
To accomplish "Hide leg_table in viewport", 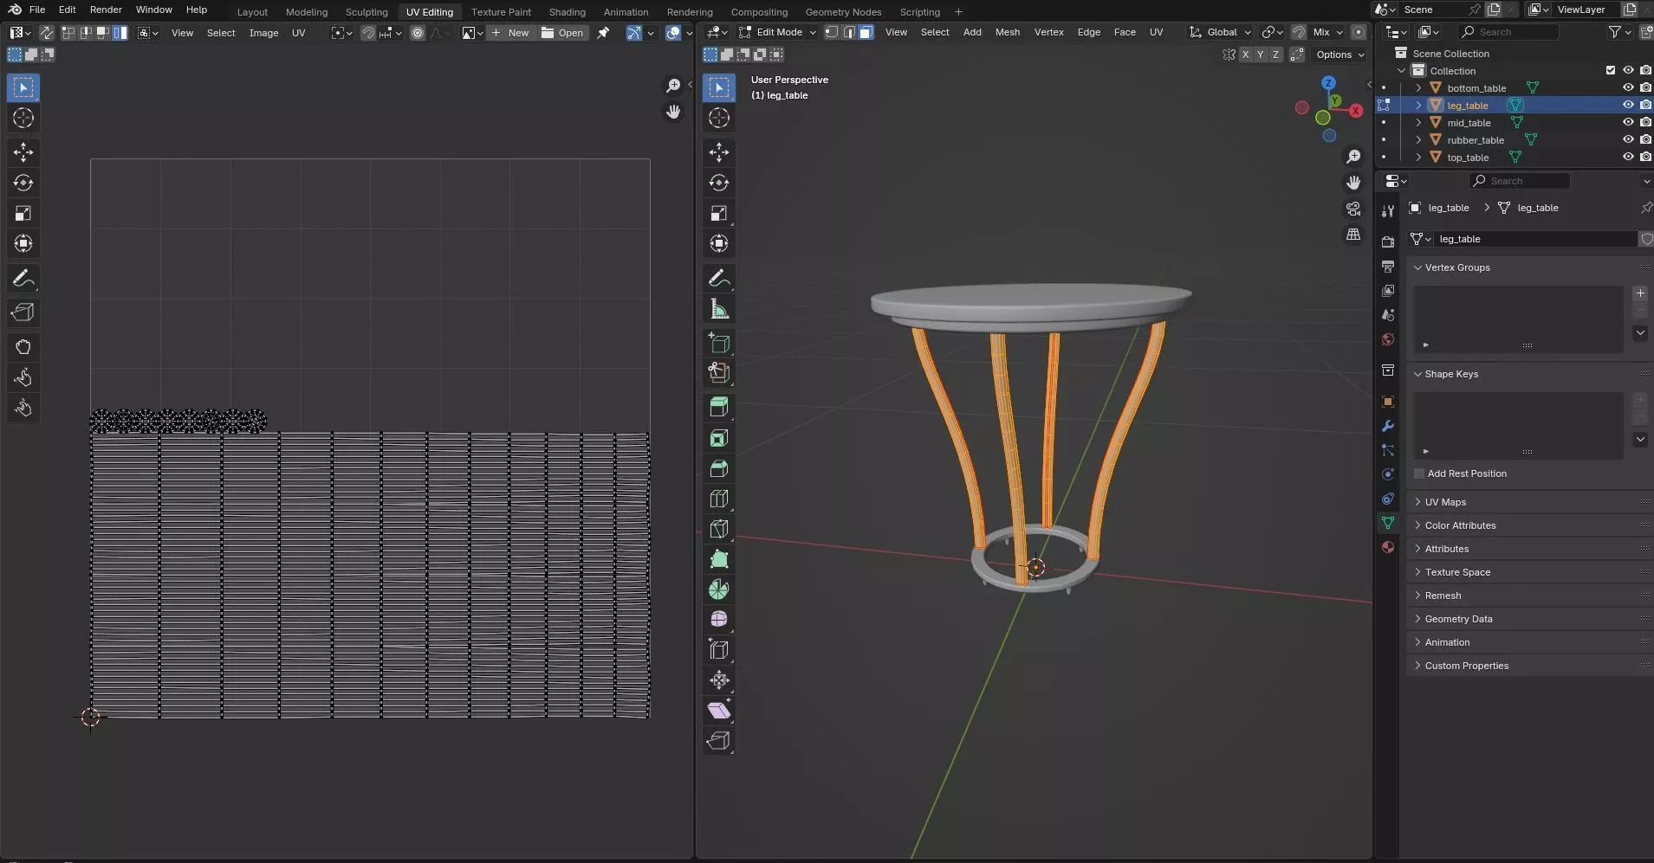I will click(x=1628, y=105).
